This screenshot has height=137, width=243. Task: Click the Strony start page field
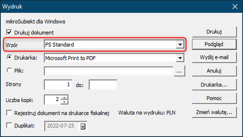[58, 84]
